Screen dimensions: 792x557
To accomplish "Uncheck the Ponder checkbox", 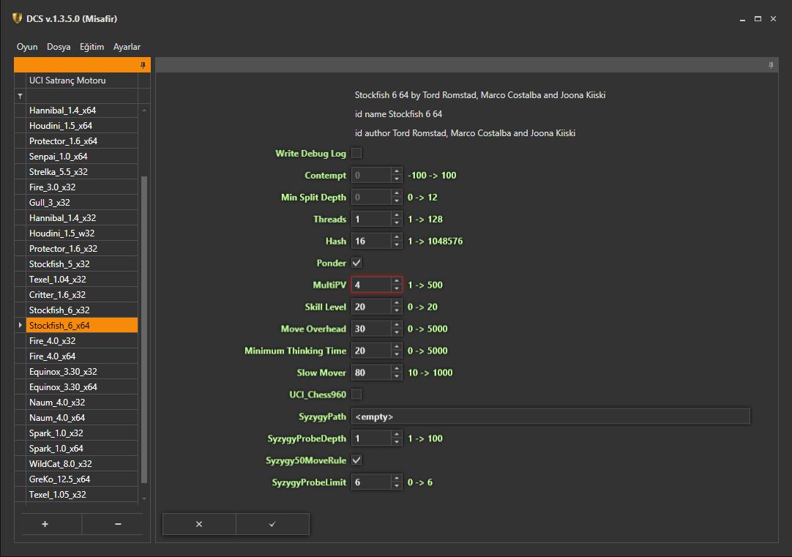I will click(356, 263).
